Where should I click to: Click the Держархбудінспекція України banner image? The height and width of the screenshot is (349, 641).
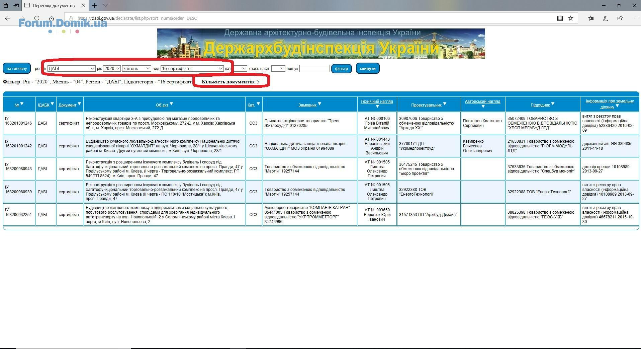click(321, 44)
